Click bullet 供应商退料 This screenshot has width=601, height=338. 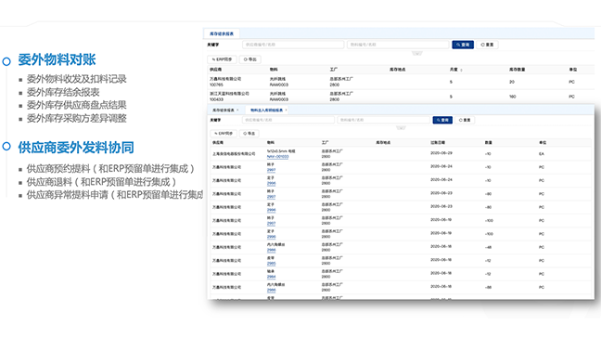click(x=101, y=182)
